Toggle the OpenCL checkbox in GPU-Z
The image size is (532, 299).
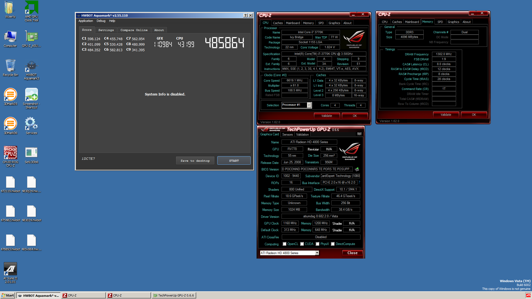pyautogui.click(x=285, y=244)
